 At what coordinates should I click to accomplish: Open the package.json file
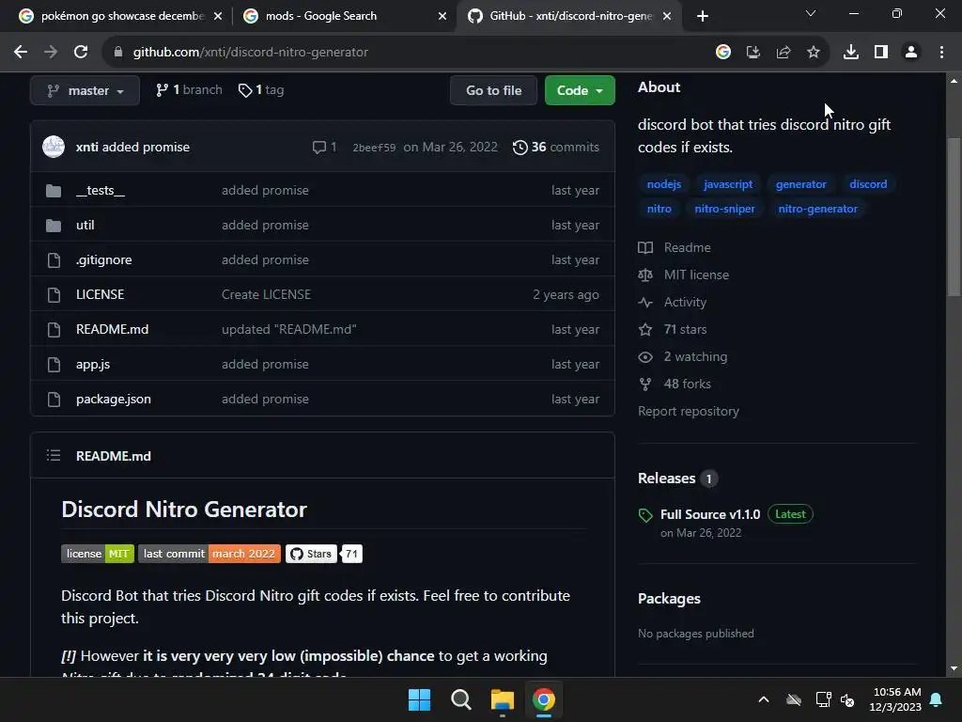point(114,399)
